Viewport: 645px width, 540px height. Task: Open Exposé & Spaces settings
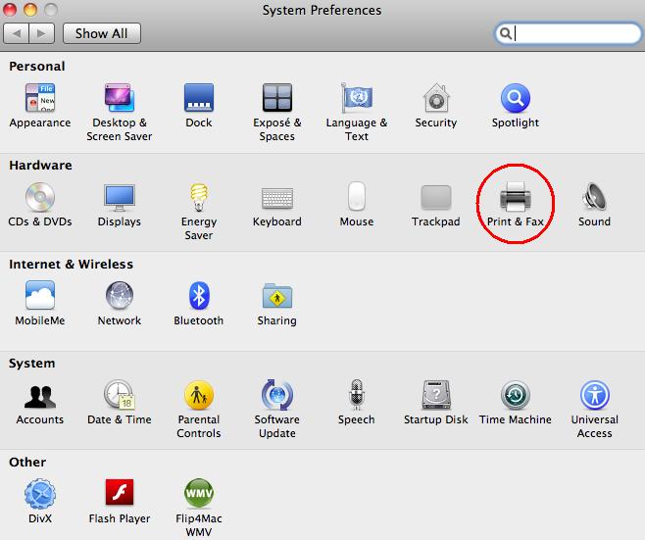point(277,99)
